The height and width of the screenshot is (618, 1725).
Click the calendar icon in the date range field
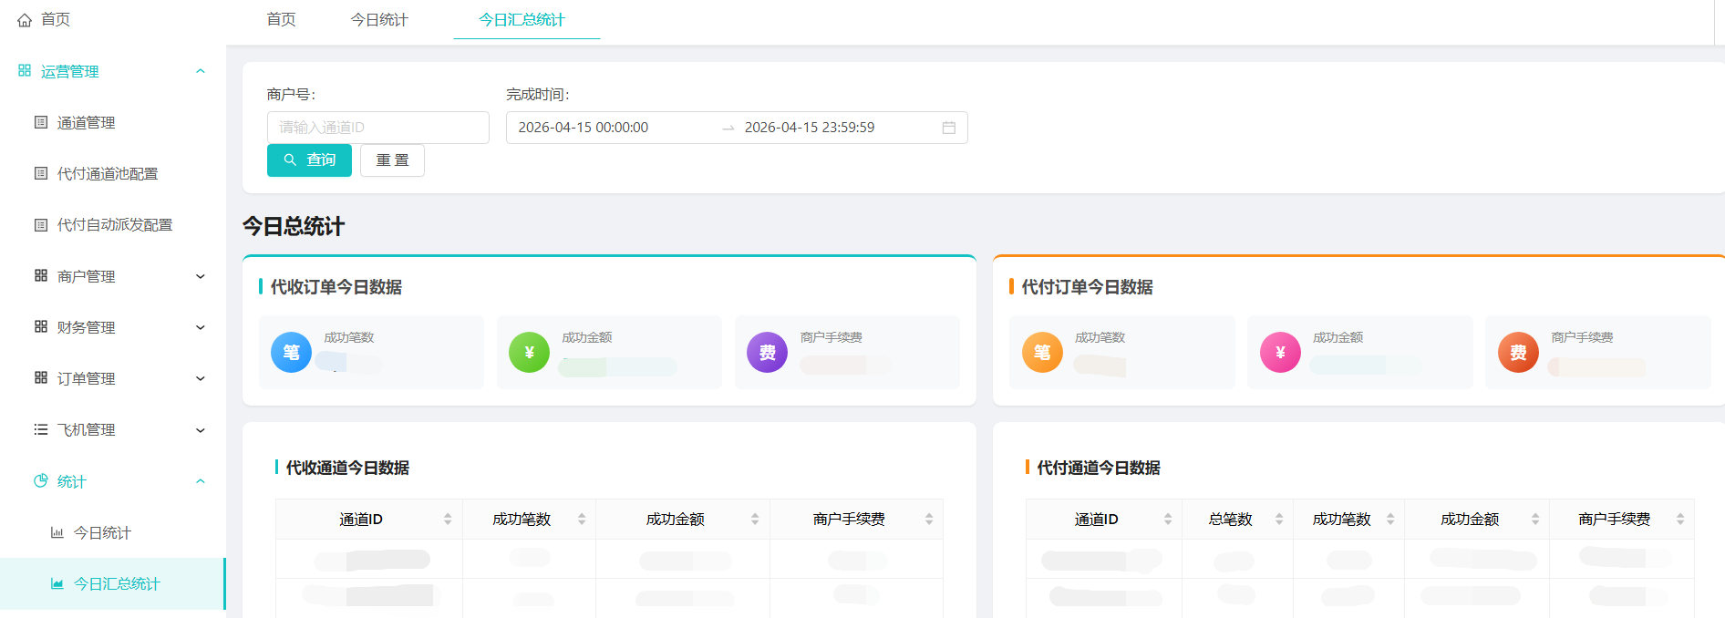click(949, 128)
